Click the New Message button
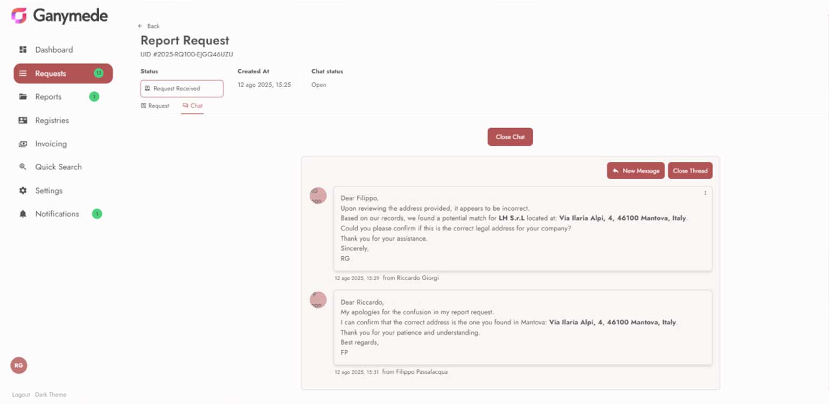Image resolution: width=829 pixels, height=404 pixels. click(635, 171)
